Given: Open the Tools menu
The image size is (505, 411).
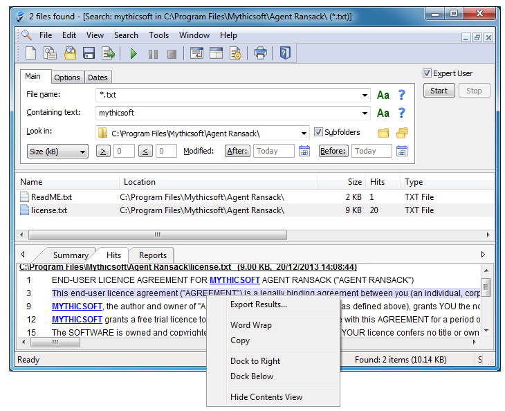Looking at the screenshot, I should click(x=158, y=35).
